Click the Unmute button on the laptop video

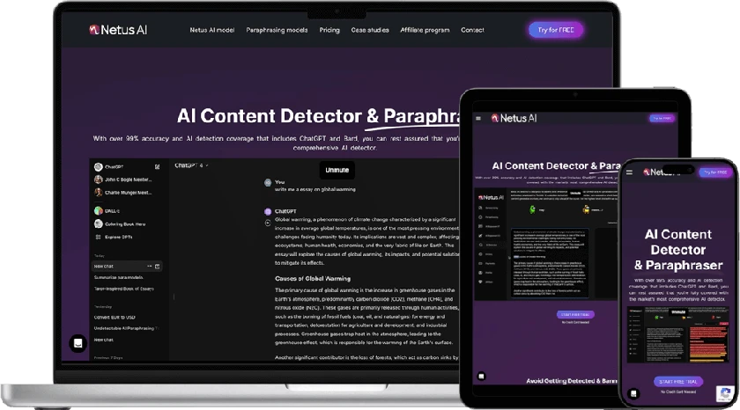tap(337, 170)
